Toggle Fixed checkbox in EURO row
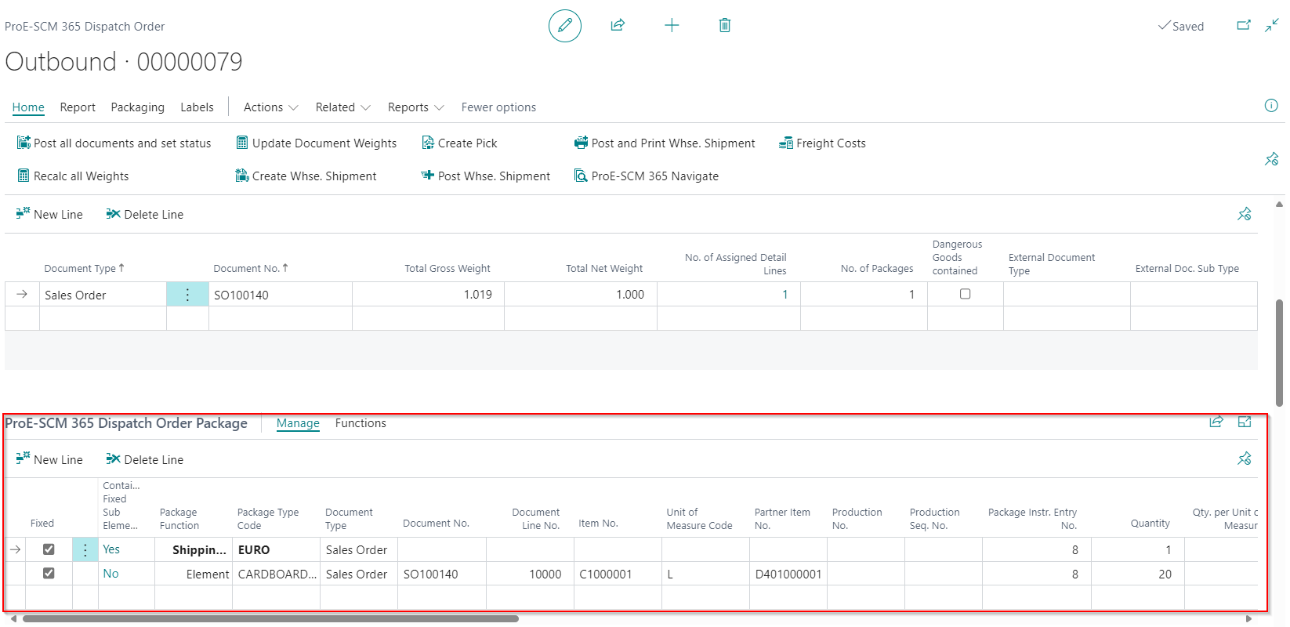Viewport: 1290px width, 627px height. click(x=49, y=549)
